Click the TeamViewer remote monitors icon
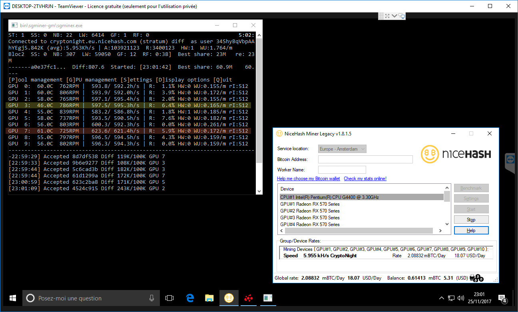The width and height of the screenshot is (518, 312). pyautogui.click(x=402, y=16)
